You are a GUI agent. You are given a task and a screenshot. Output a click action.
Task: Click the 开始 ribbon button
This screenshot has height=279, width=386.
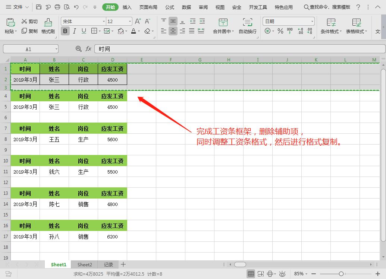(110, 7)
